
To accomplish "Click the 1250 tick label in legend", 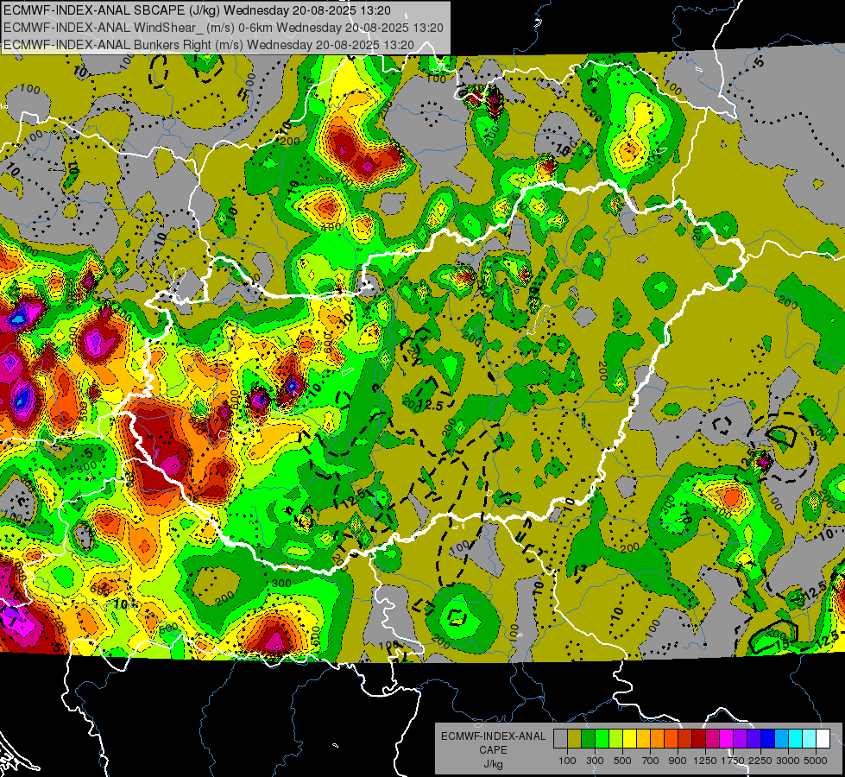I will click(x=705, y=761).
